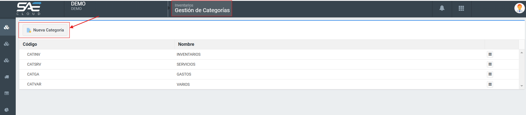Image resolution: width=526 pixels, height=115 pixels.
Task: Expand the VARIOS row action menu
Action: pyautogui.click(x=490, y=84)
